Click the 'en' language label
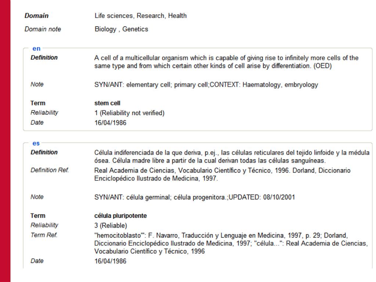This screenshot has height=282, width=376. [x=36, y=49]
